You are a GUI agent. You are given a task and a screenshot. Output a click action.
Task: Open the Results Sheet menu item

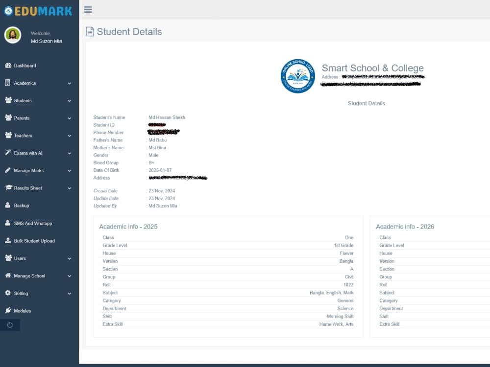[39, 188]
